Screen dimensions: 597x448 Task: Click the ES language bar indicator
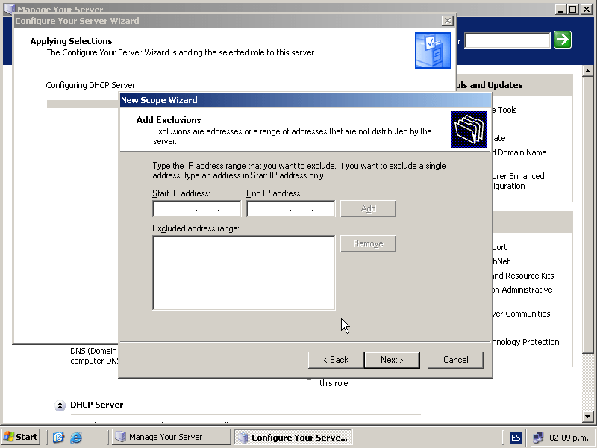[516, 438]
